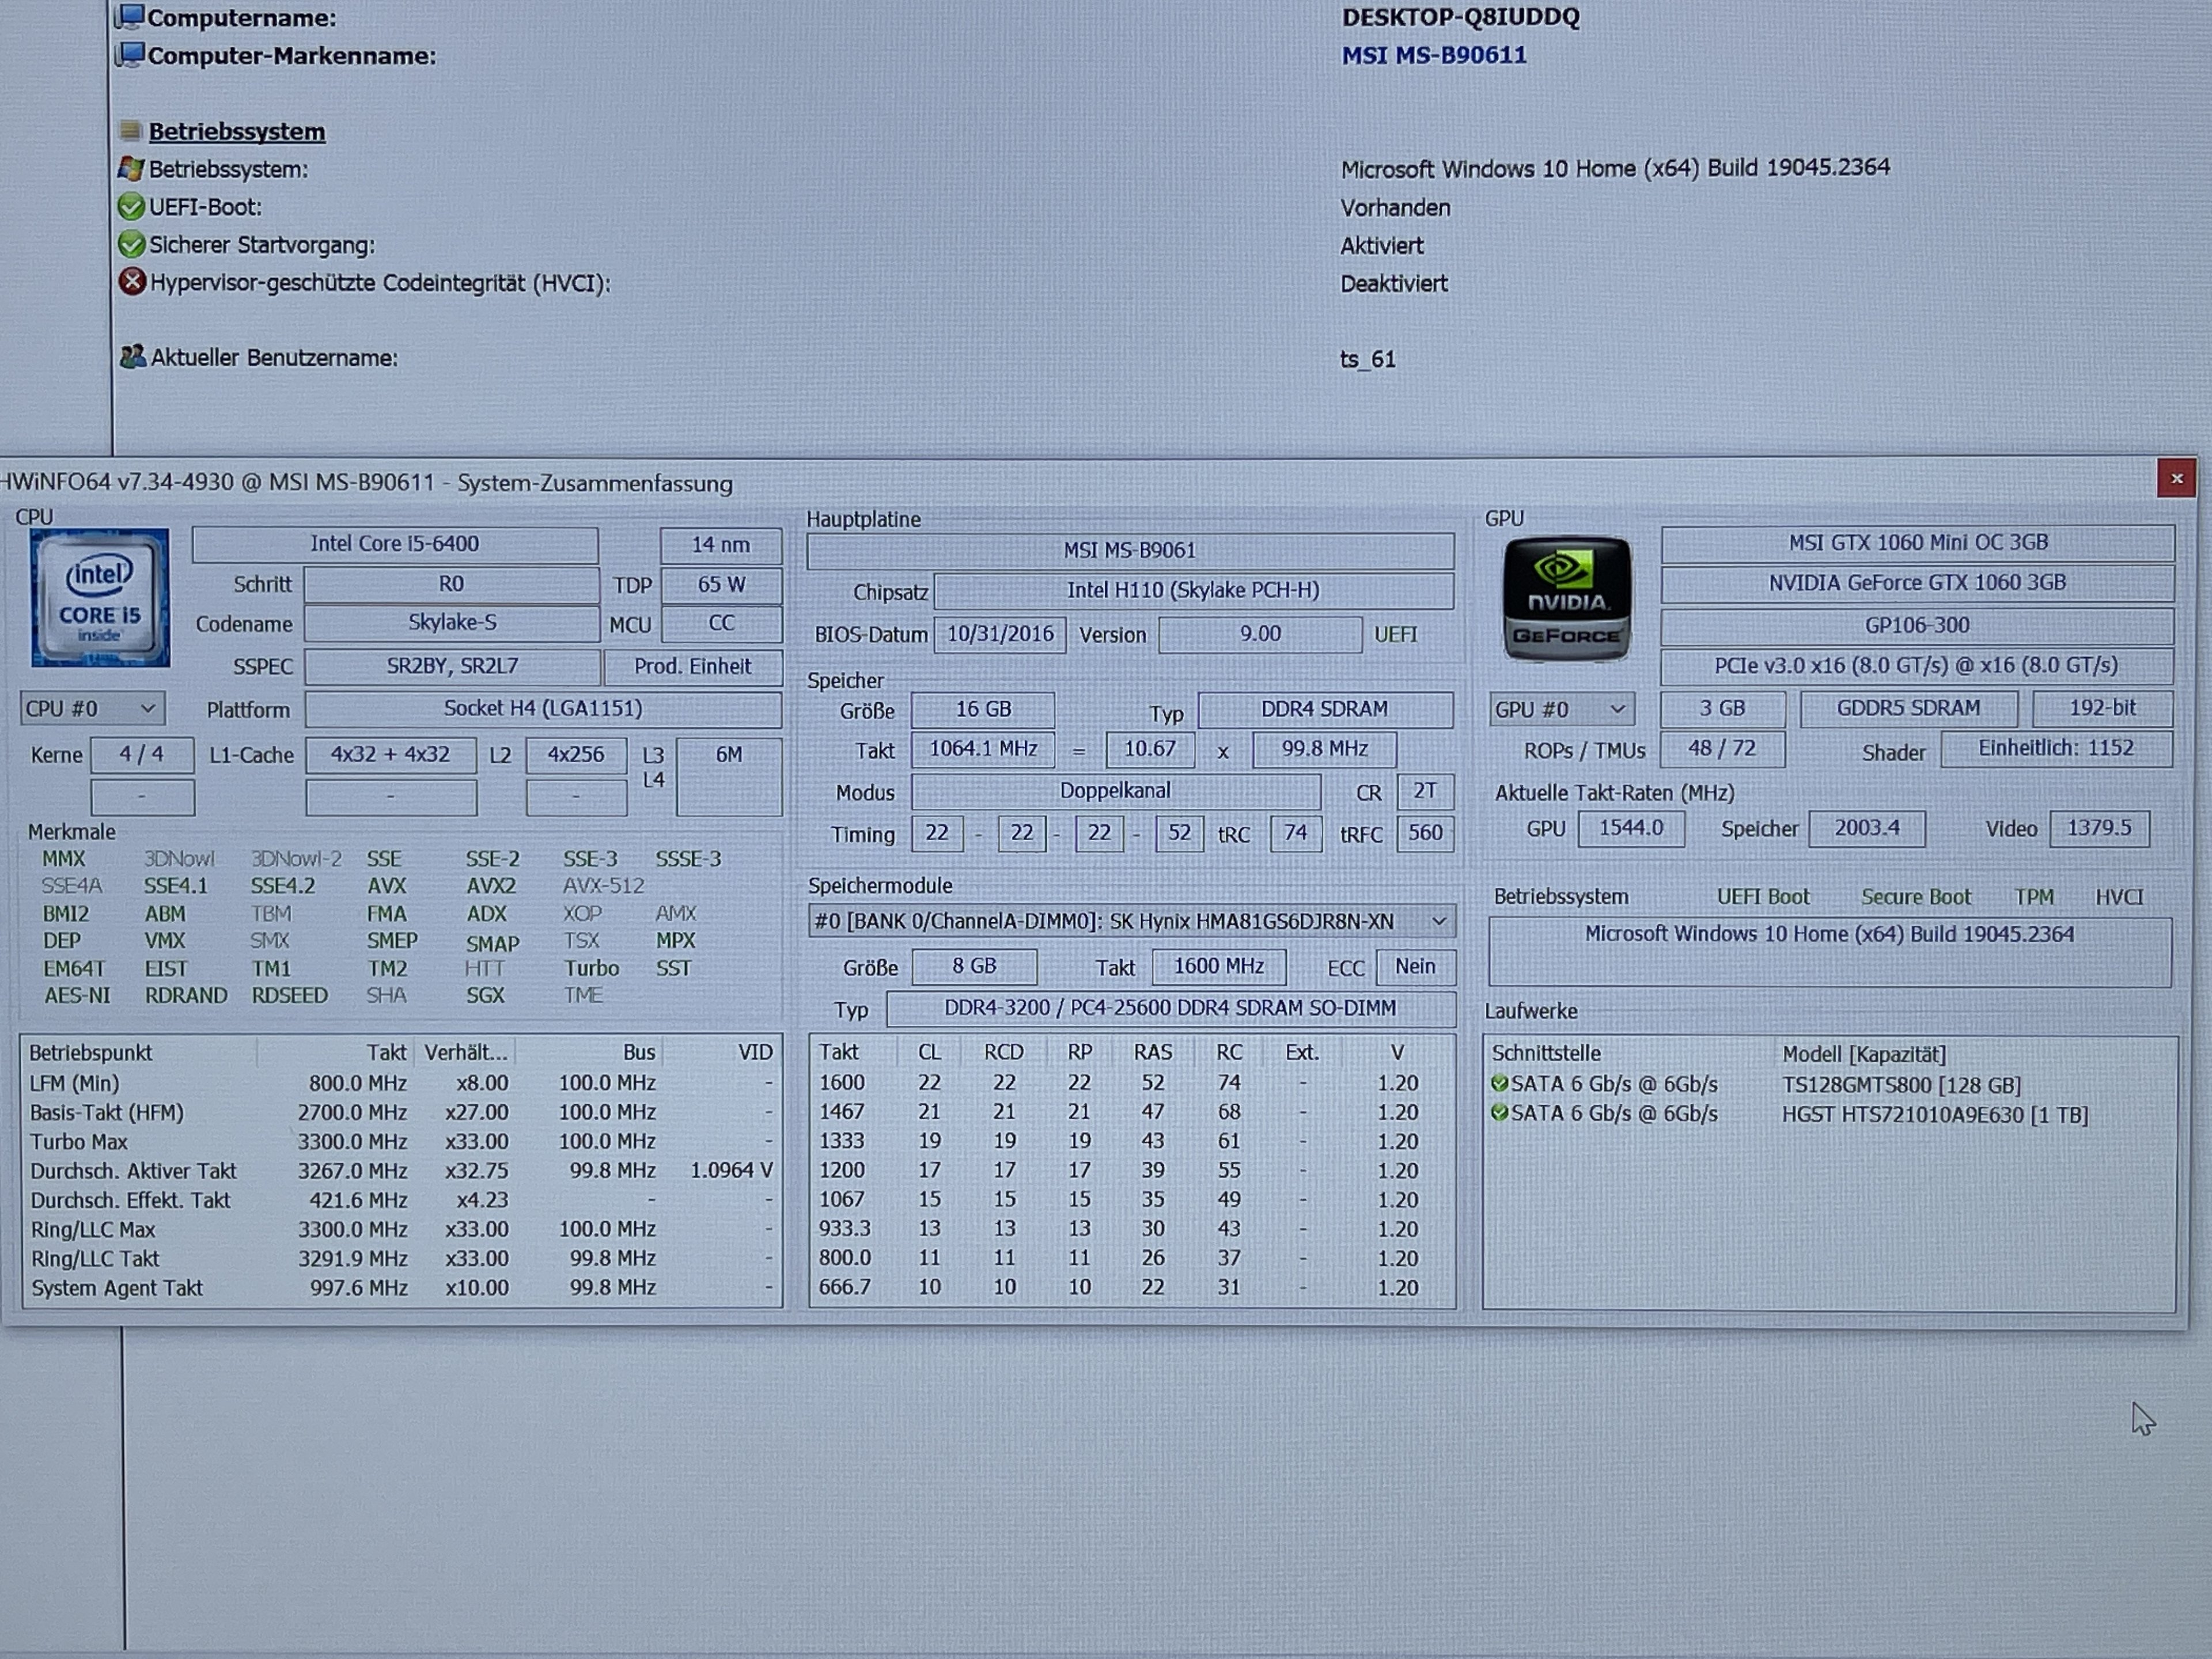Image resolution: width=2212 pixels, height=1659 pixels.
Task: Click the Computername monitor icon
Action: (130, 17)
